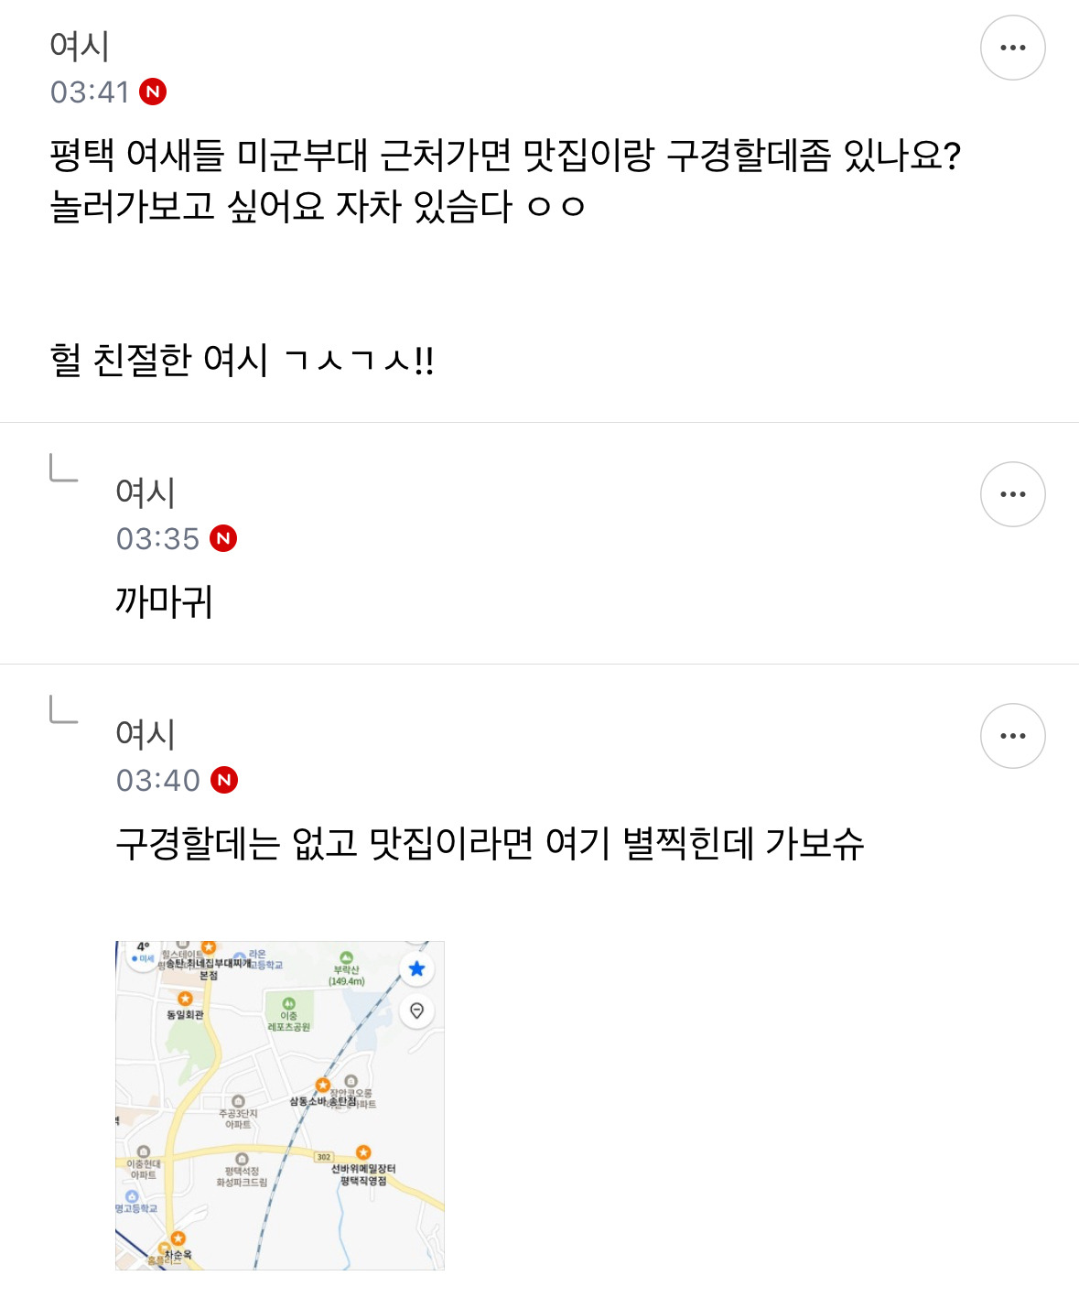Tap the location pin button on the map

pos(417,1011)
